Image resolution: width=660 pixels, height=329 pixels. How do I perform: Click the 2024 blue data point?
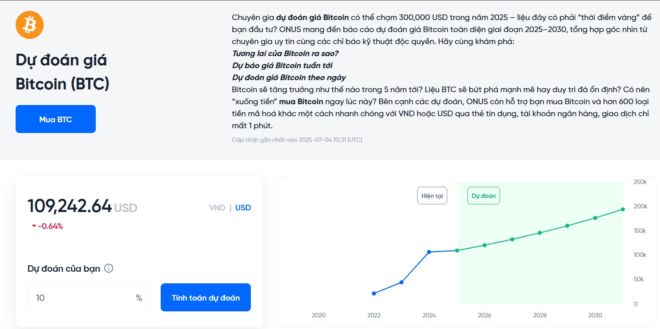429,252
